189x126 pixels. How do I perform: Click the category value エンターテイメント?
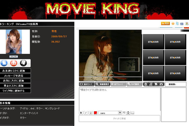point(29,113)
